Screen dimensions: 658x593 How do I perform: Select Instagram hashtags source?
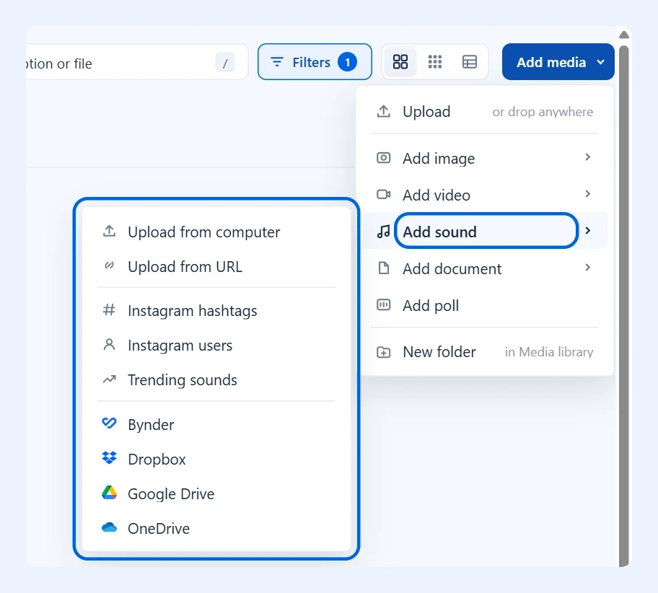coord(216,310)
